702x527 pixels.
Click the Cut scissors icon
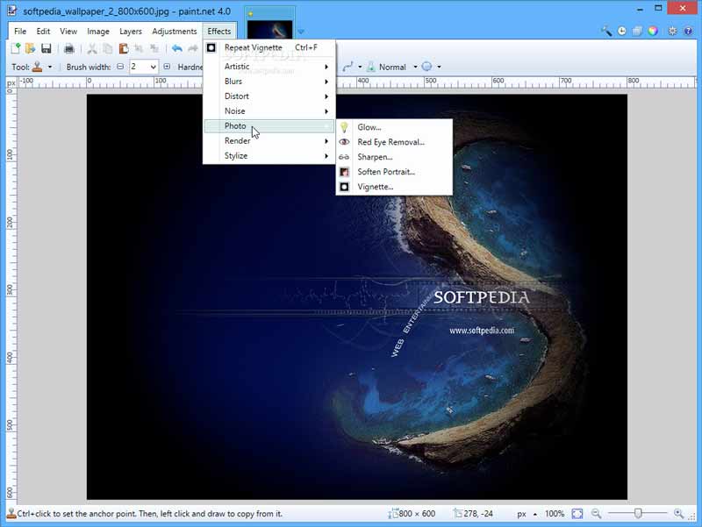(x=92, y=48)
